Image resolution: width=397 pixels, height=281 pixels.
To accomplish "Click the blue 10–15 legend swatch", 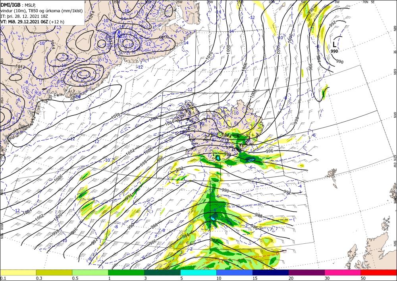I will click(235, 272).
